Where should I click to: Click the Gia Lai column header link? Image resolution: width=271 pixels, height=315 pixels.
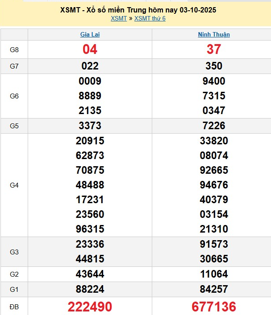[x=90, y=34]
